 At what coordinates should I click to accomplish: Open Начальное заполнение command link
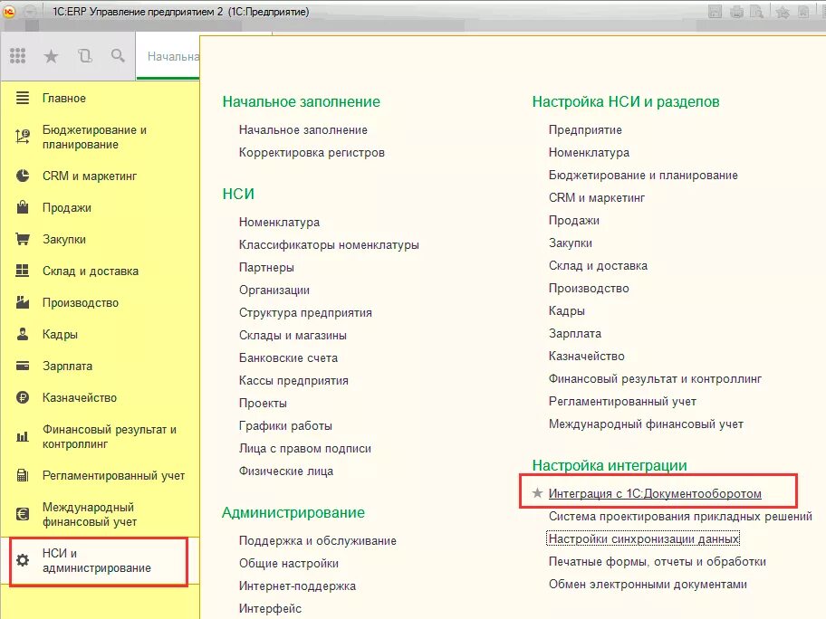303,130
